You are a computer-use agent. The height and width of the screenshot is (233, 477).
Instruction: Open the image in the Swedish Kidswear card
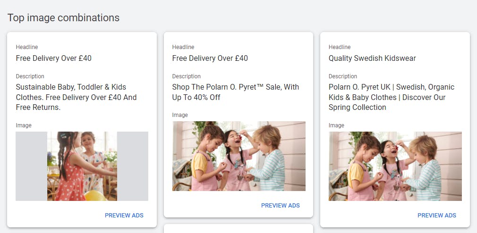coord(395,166)
